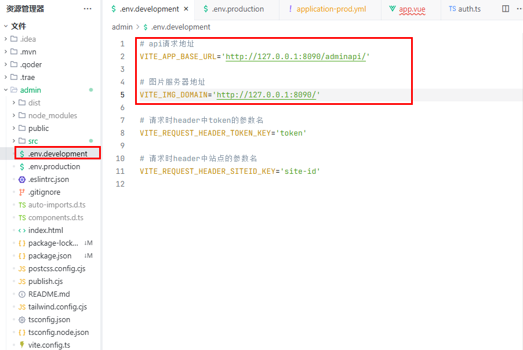Expand the node_modules folder
Viewport: 523px width, 350px height.
(52, 115)
